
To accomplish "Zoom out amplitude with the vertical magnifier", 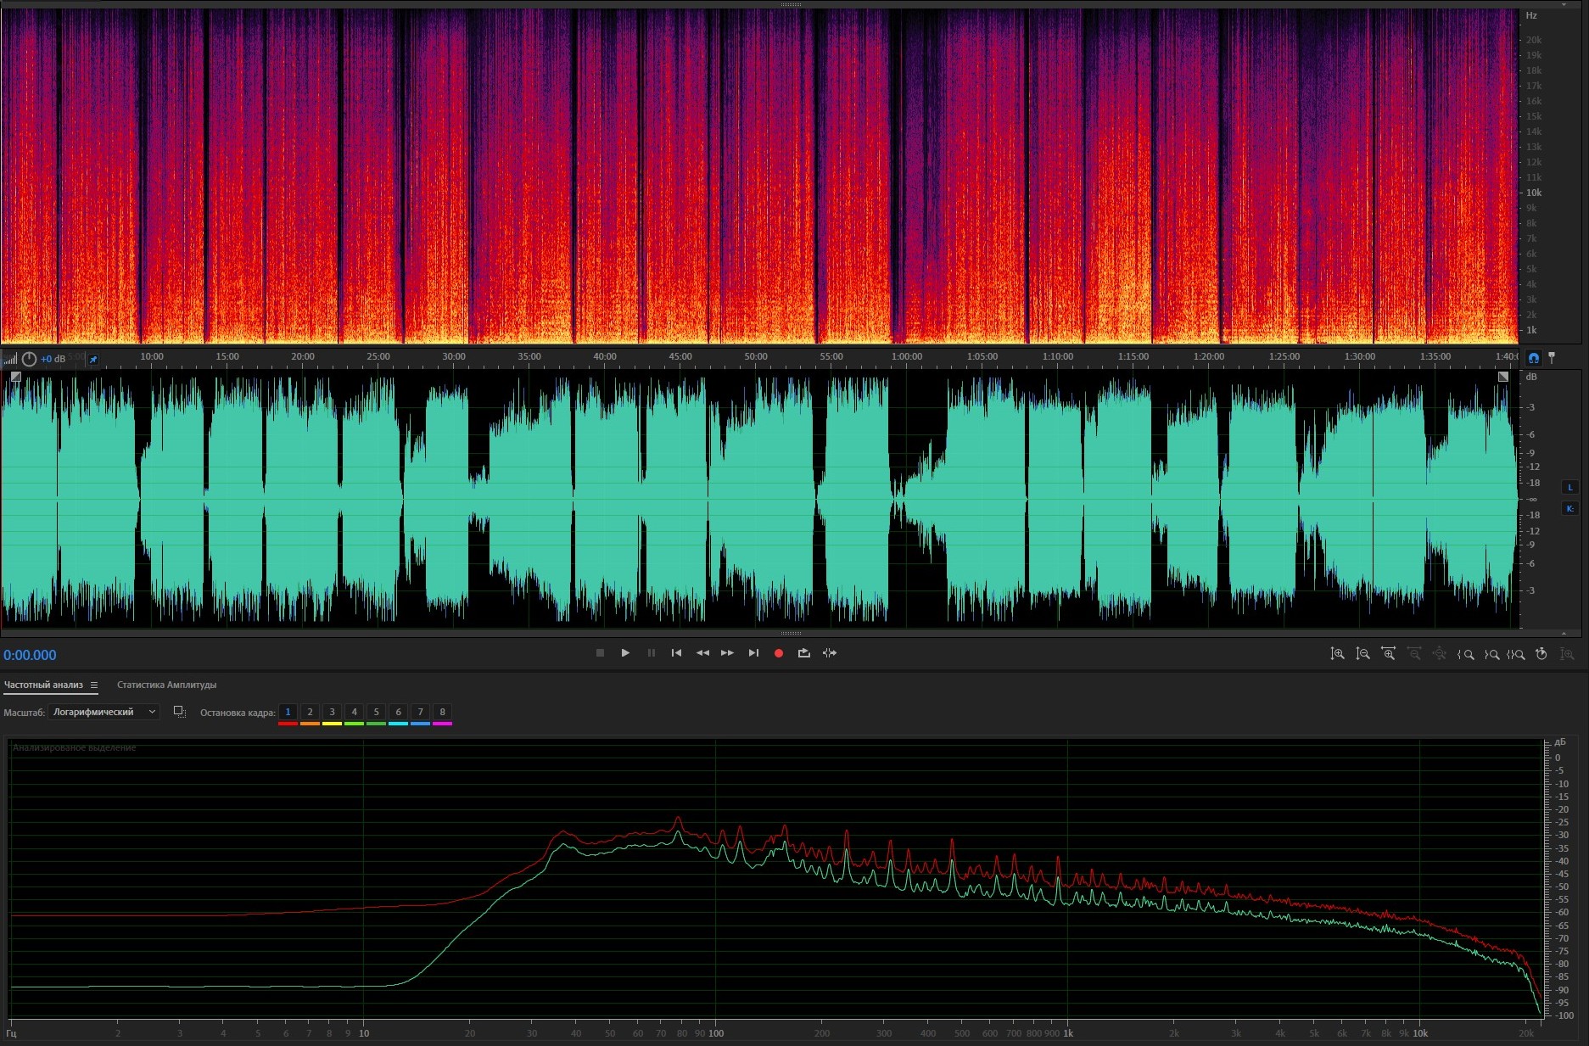I will tap(1362, 654).
